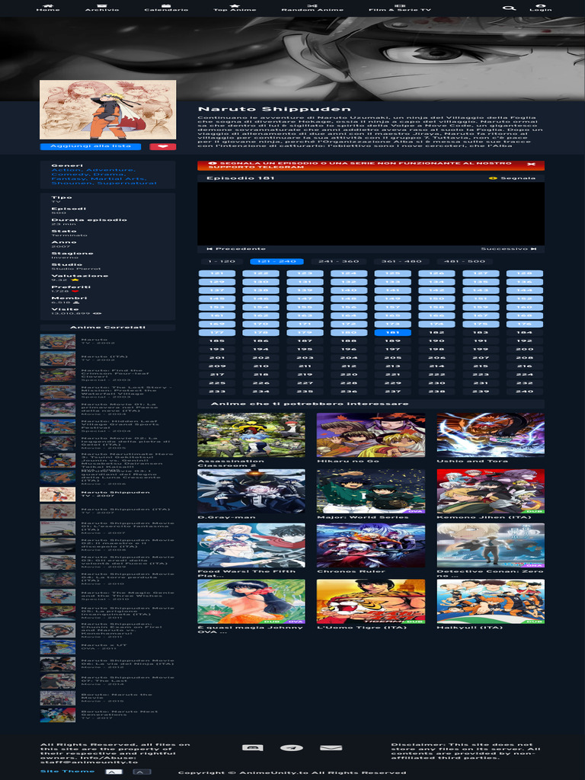This screenshot has height=780, width=585.
Task: Open Ushio and Tora thumbnail
Action: [x=491, y=435]
